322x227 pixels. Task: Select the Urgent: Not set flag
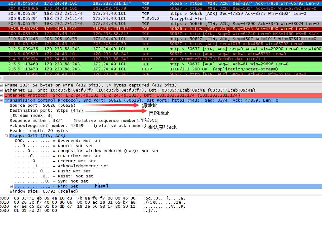[55, 161]
